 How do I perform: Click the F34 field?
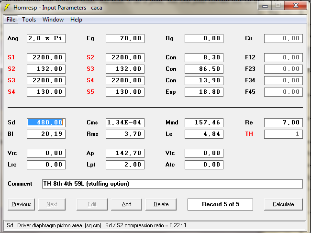click(x=283, y=80)
